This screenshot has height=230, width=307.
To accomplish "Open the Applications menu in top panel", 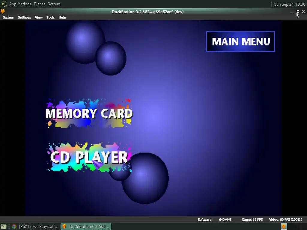I will coord(20,4).
